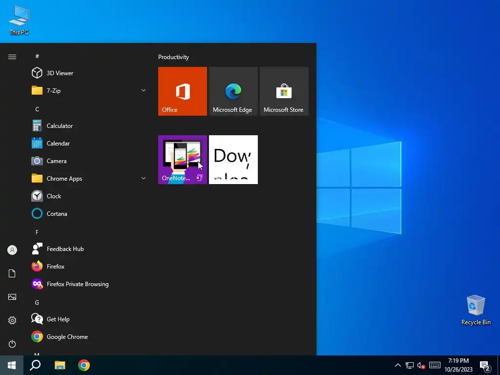The image size is (500, 375).
Task: Open the Documents shortcut in the Start sidebar
Action: (x=12, y=273)
